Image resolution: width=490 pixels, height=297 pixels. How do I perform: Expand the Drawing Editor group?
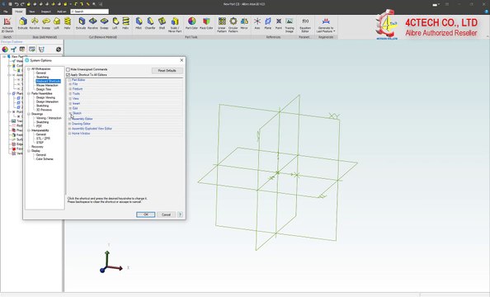[69, 124]
